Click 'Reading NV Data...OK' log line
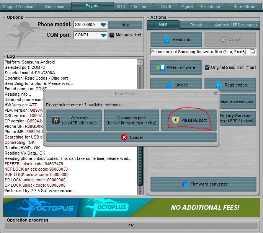The image size is (263, 233). point(25,153)
